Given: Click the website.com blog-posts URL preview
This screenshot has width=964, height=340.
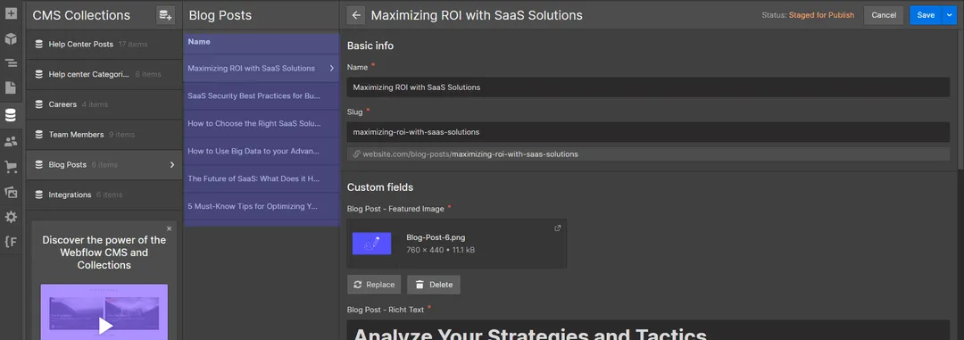Looking at the screenshot, I should click(648, 154).
